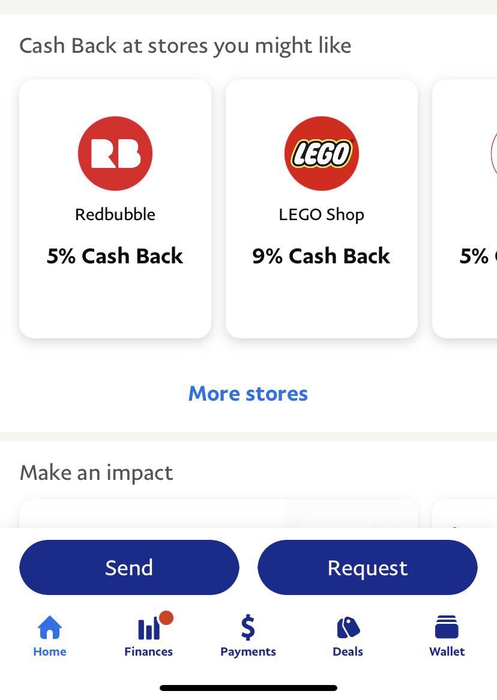Open the Home tab icon
This screenshot has height=700, width=497.
(x=49, y=627)
